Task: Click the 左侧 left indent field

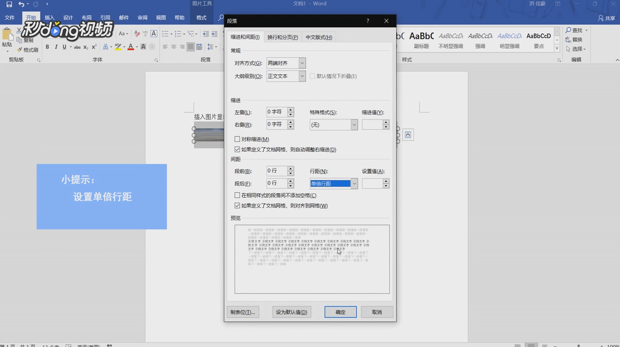Action: click(x=277, y=112)
